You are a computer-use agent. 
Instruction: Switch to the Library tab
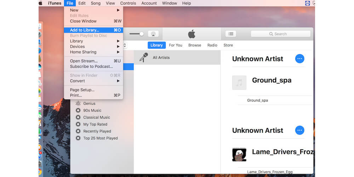(x=157, y=45)
